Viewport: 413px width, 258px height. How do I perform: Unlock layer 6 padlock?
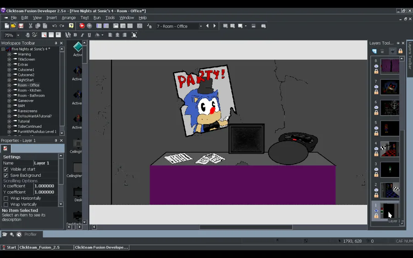(x=376, y=113)
